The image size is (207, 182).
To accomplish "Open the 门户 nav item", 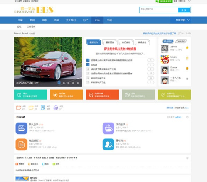I will (85, 20).
